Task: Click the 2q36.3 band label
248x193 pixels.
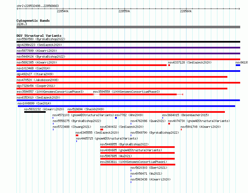Action: [x=22, y=24]
